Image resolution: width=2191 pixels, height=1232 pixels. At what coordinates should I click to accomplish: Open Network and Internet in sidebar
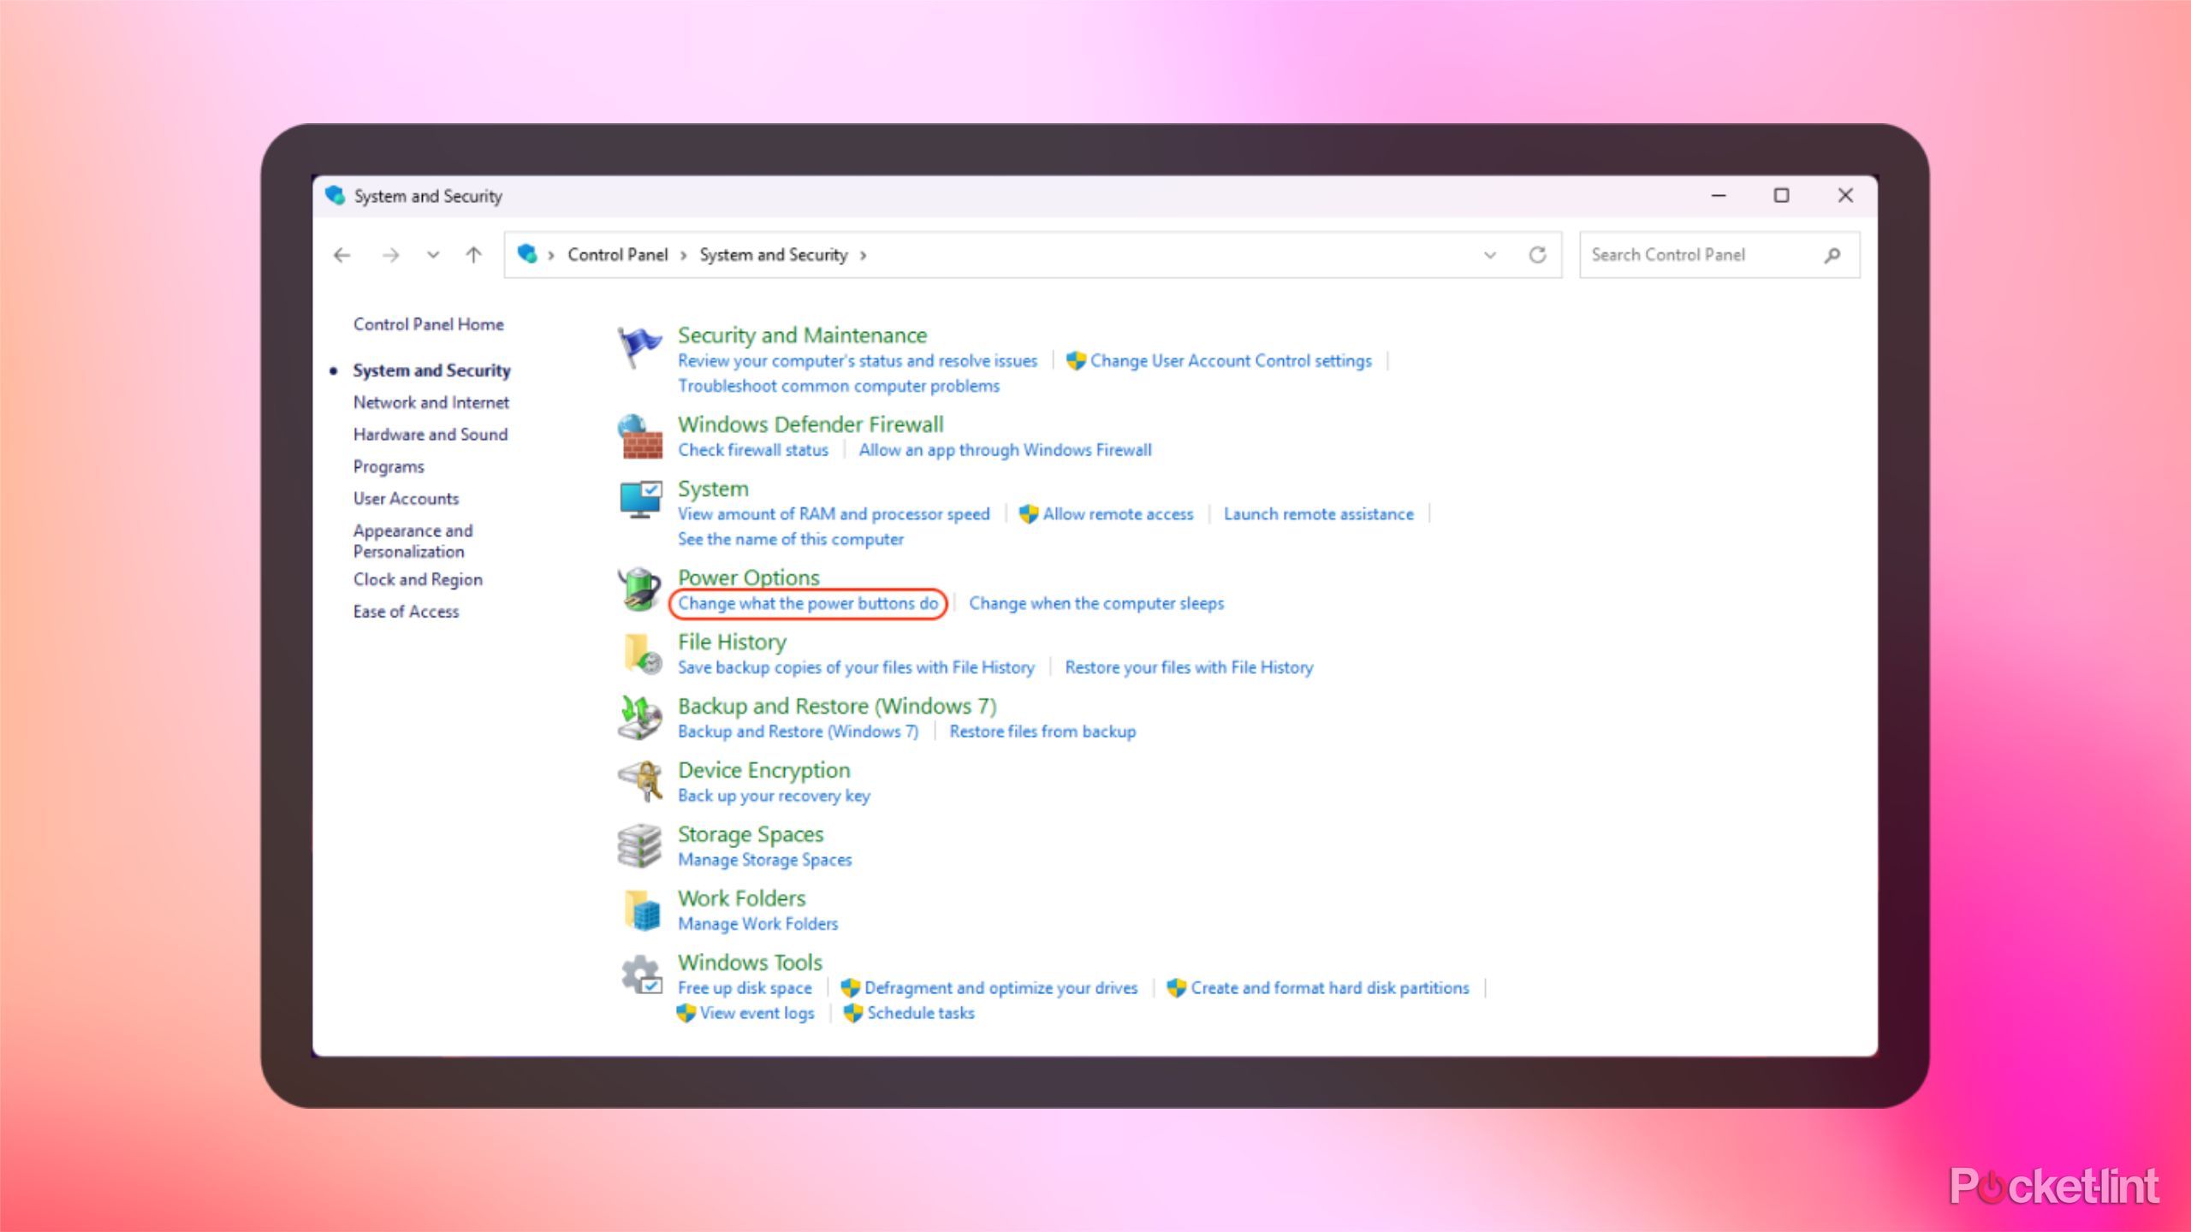pos(430,402)
